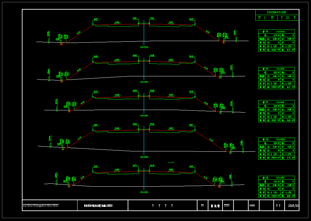Viewport: 311px width, 221px height.
Task: Select the K0+150 data table header
Action: tap(277, 69)
